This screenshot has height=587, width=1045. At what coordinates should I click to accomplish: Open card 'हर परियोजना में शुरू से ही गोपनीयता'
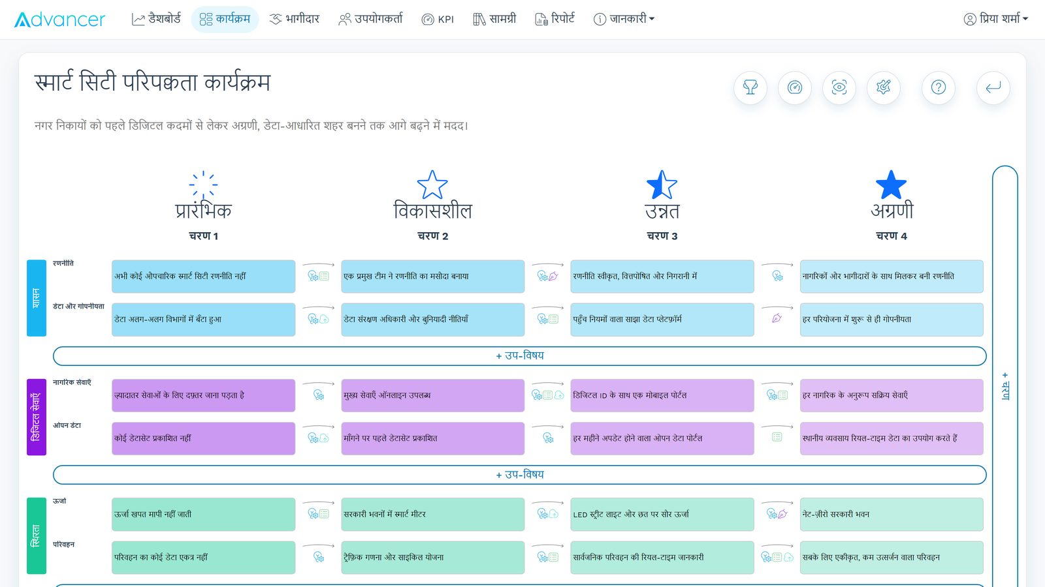[x=892, y=320]
